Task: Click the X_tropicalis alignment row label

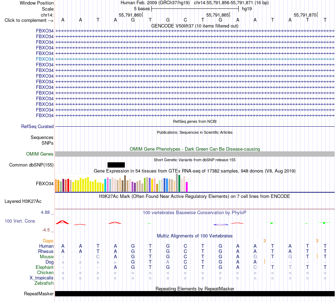Action: tap(42, 278)
